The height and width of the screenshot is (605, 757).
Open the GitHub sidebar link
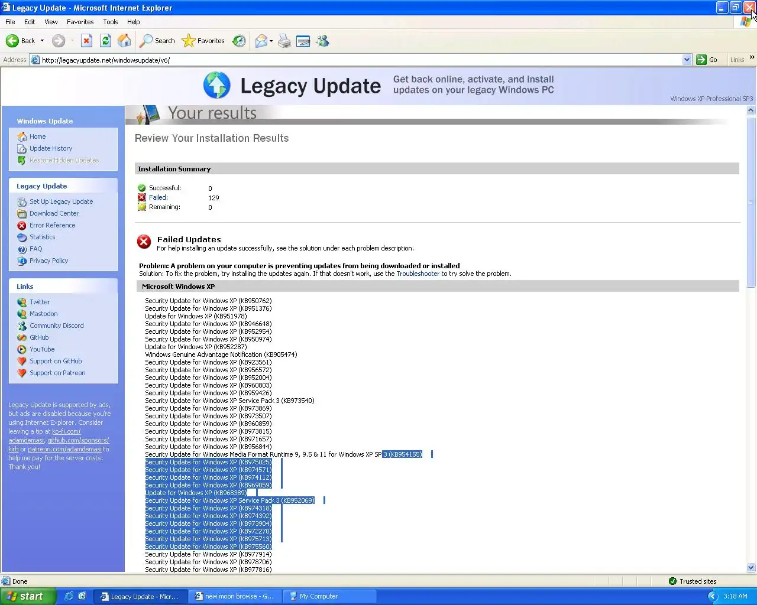(39, 337)
